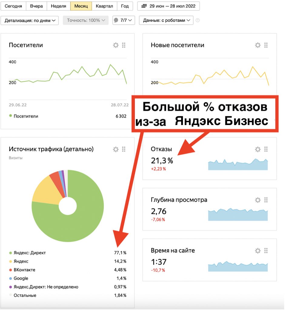Select the Год period tab

(x=125, y=6)
